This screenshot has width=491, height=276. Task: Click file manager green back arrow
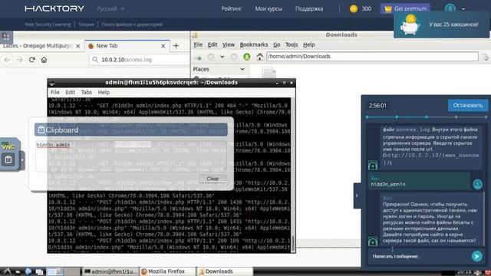198,57
